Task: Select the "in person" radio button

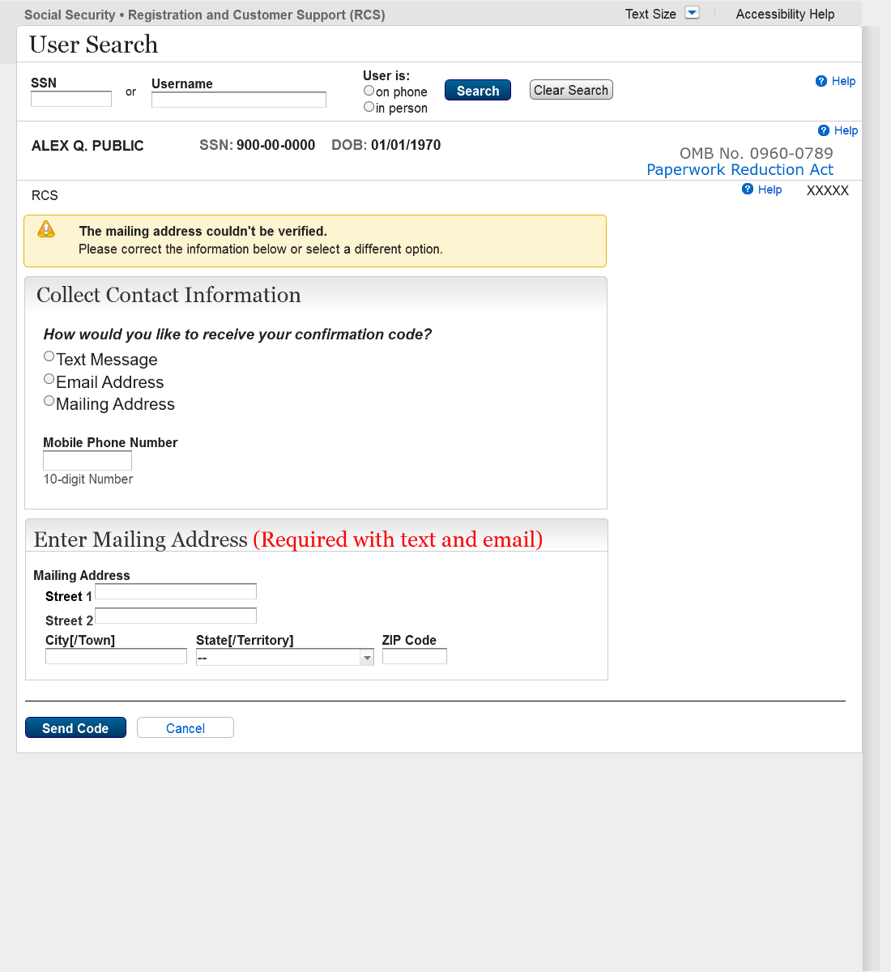Action: coord(369,107)
